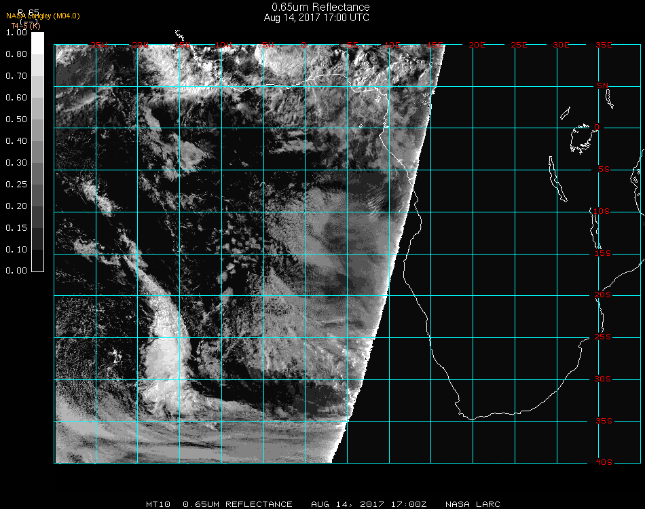Click the 'Aug 14, 2017 17:00 UTC' date text
Viewport: 645px width, 509px height.
(316, 18)
